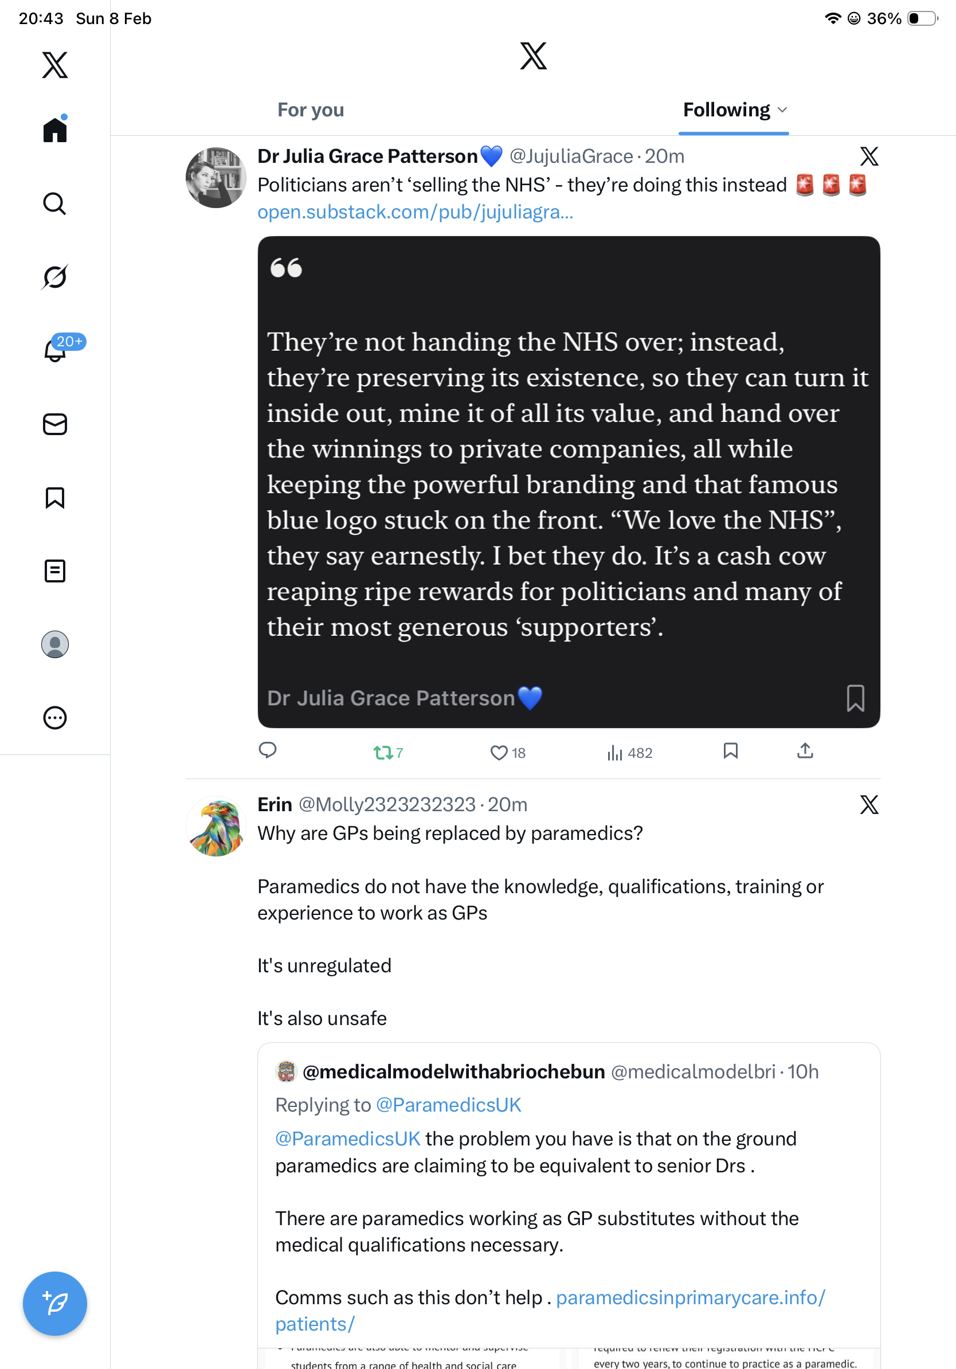
Task: Open Notifications bell with 20+ badge
Action: click(x=56, y=350)
